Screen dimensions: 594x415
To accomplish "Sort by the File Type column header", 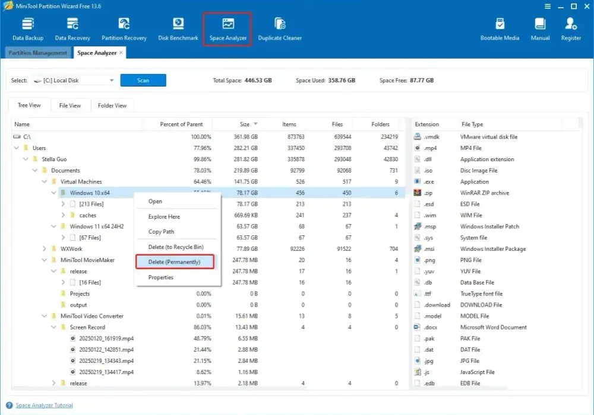I will (x=510, y=124).
